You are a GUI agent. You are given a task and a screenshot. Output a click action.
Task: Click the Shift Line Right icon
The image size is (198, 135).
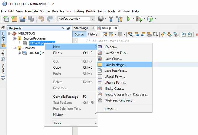[190, 34]
